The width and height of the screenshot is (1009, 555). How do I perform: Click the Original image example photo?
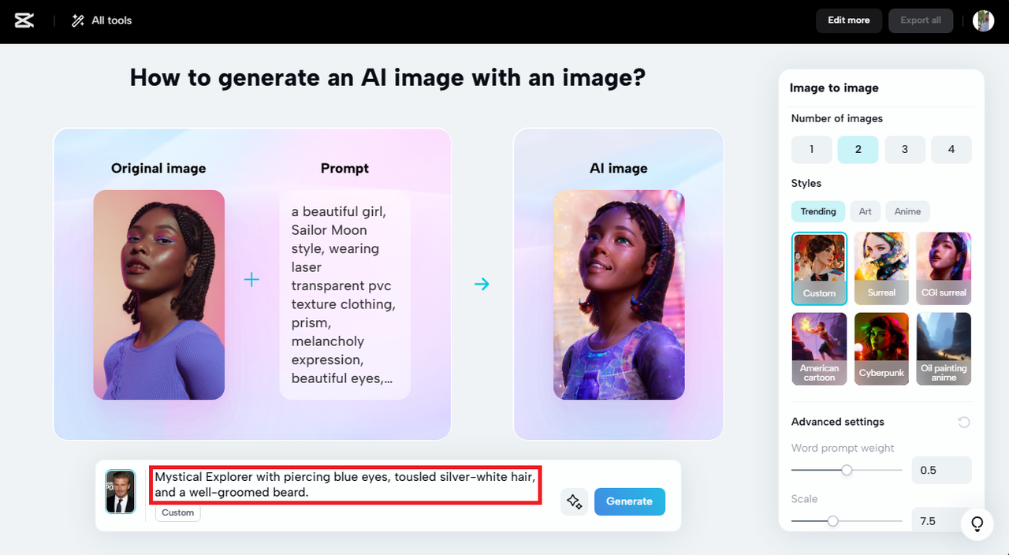tap(158, 295)
